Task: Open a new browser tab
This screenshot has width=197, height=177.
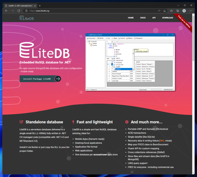Action: (x=40, y=6)
